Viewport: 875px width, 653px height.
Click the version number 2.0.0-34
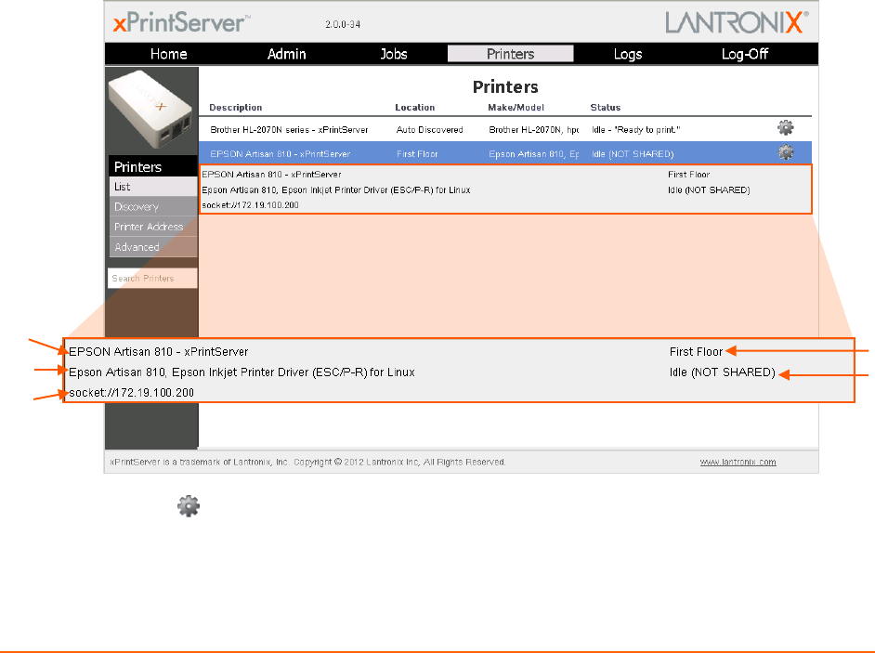[343, 24]
